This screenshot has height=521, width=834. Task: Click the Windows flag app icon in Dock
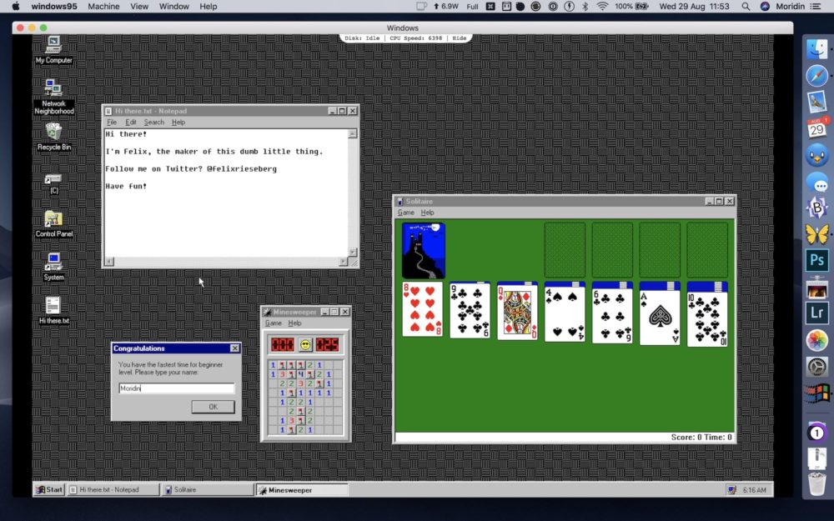pyautogui.click(x=817, y=393)
